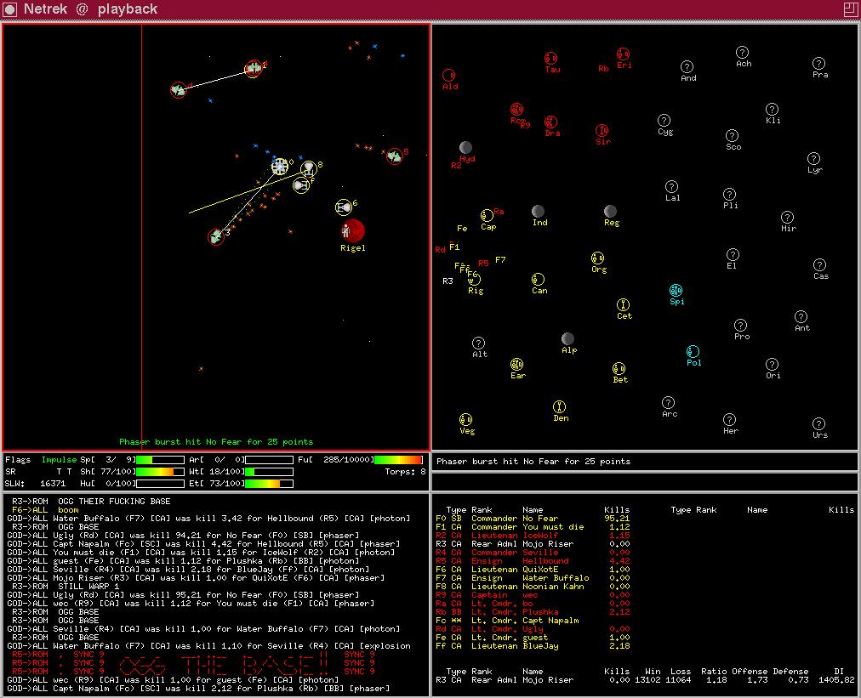The height and width of the screenshot is (698, 861).
Task: Click the Rom planet on galactic map
Action: pyautogui.click(x=516, y=109)
